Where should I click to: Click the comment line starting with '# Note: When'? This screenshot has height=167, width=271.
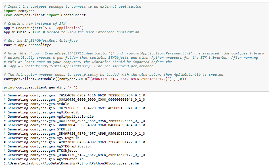134,53
